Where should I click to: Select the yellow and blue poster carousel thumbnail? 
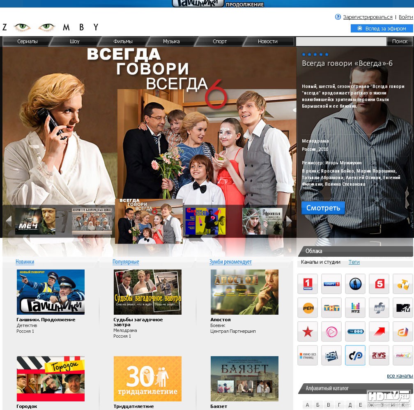205,221
